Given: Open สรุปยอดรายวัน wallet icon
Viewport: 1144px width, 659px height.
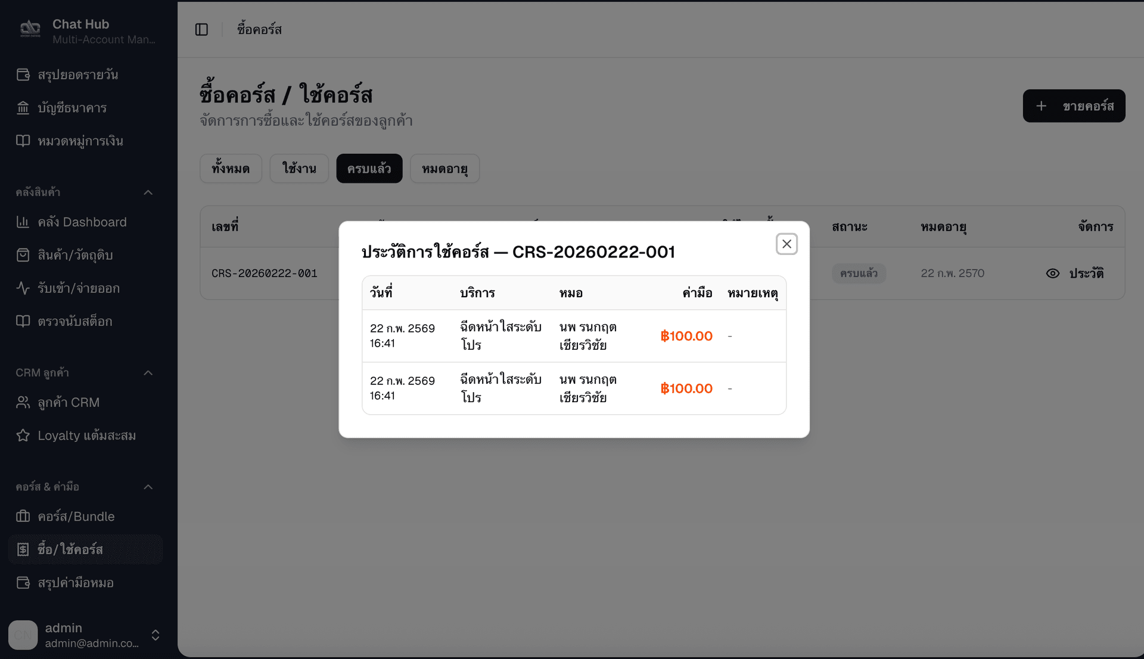Looking at the screenshot, I should pyautogui.click(x=23, y=74).
